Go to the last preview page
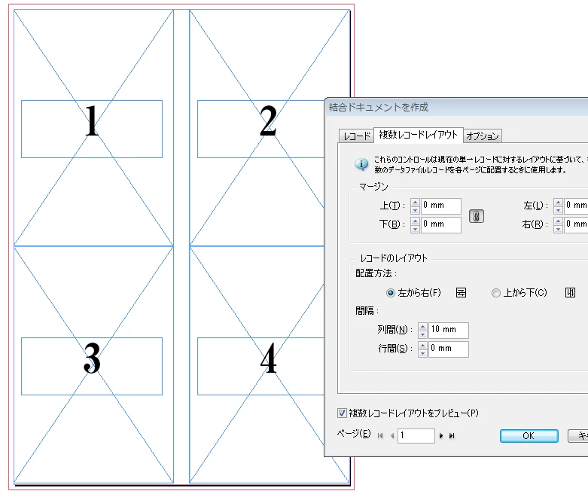 coord(452,436)
